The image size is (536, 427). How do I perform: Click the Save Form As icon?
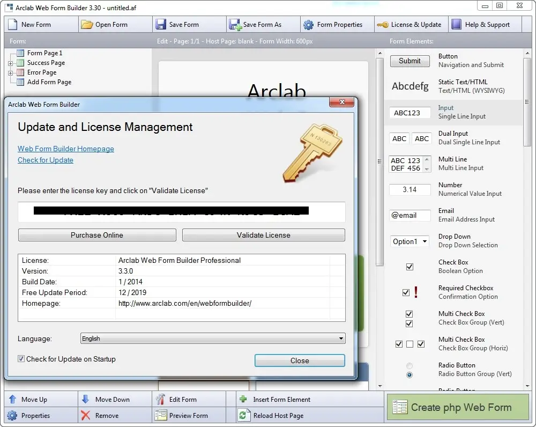tap(235, 25)
